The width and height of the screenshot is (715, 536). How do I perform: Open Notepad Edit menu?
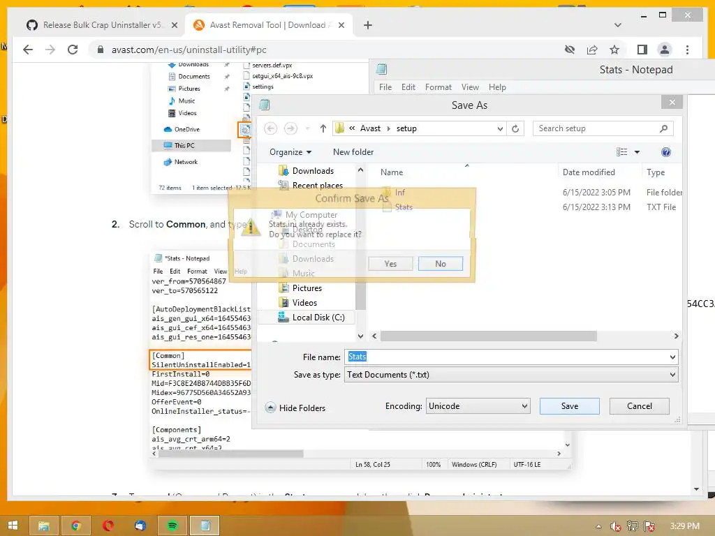(408, 87)
